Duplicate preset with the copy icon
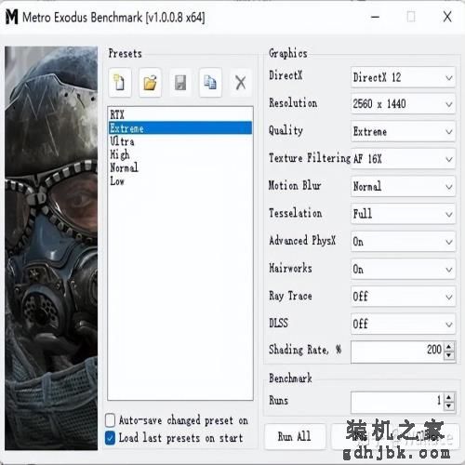This screenshot has height=465, width=465. pos(210,83)
